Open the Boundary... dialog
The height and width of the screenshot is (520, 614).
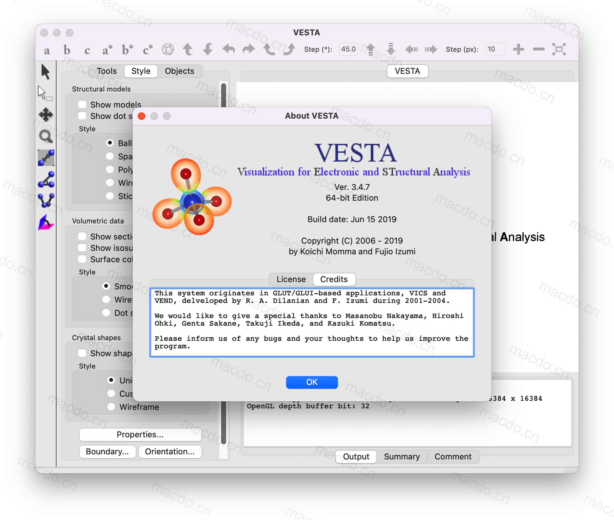tap(107, 452)
